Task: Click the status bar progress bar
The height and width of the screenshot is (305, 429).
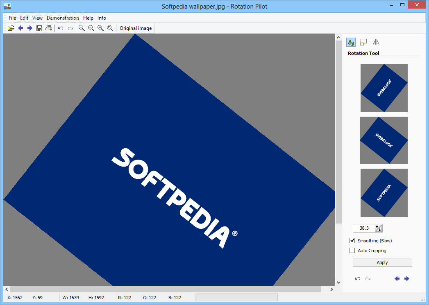Action: (237, 298)
